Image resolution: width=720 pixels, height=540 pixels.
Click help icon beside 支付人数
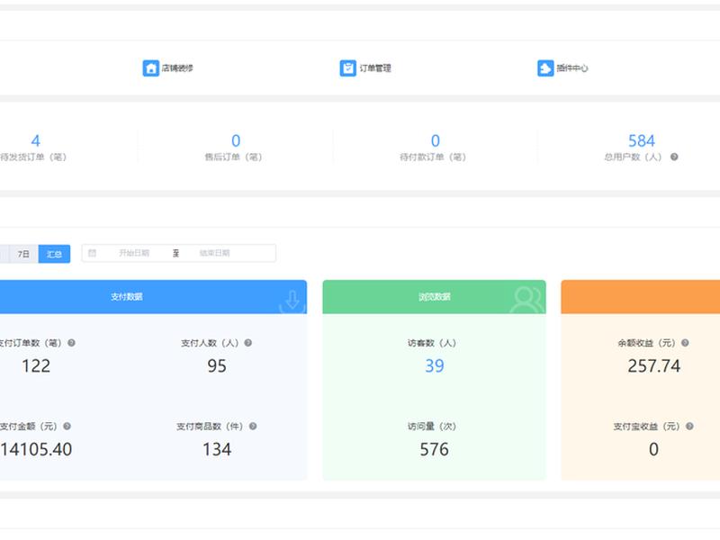pos(248,343)
